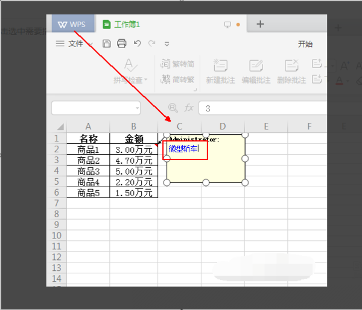Select row 1 header
This screenshot has height=310, width=362.
57,138
